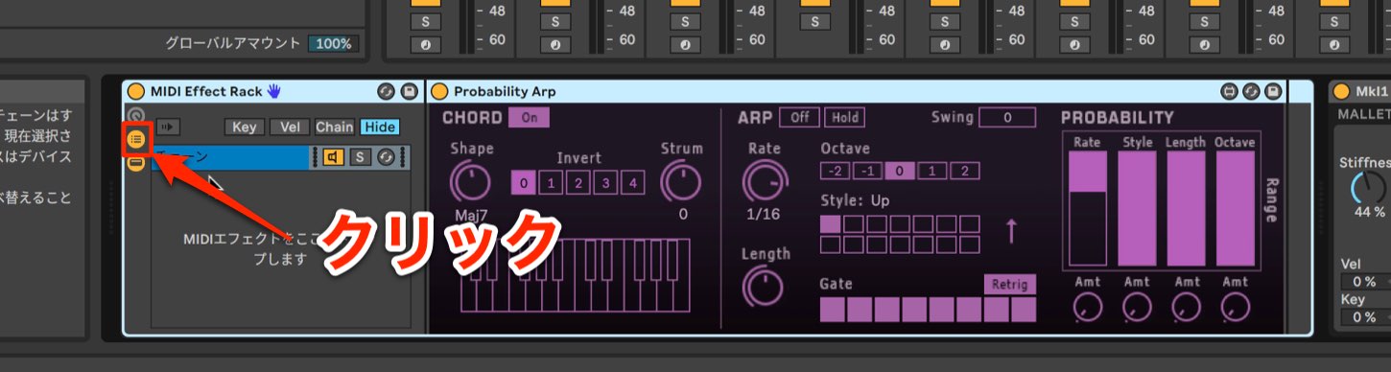
Task: Click the chord Shape knob
Action: (470, 181)
